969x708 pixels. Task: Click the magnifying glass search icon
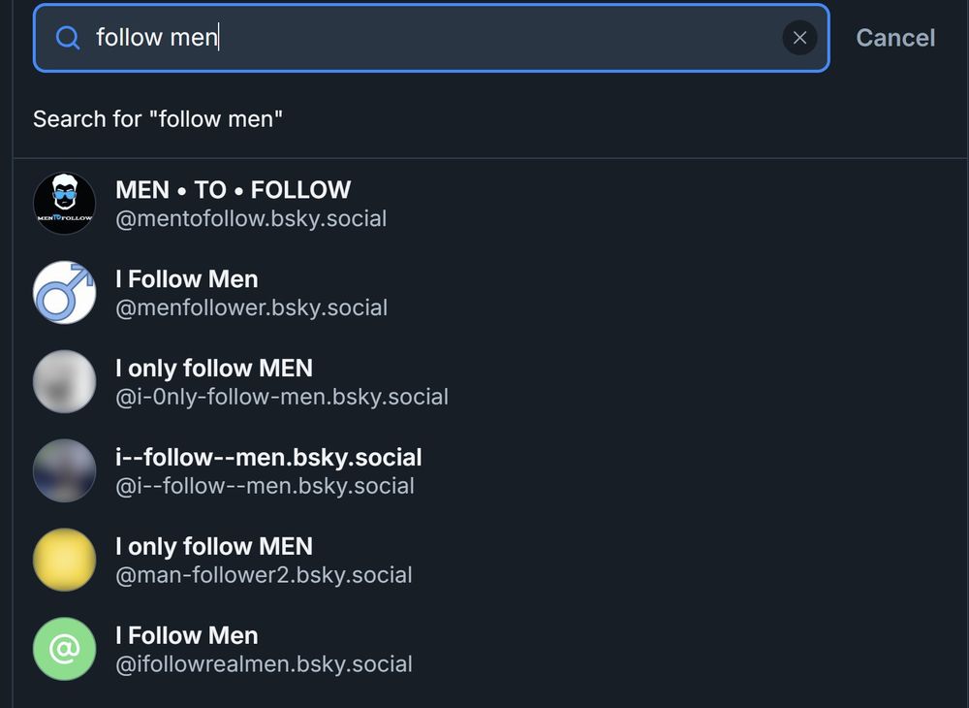click(66, 38)
